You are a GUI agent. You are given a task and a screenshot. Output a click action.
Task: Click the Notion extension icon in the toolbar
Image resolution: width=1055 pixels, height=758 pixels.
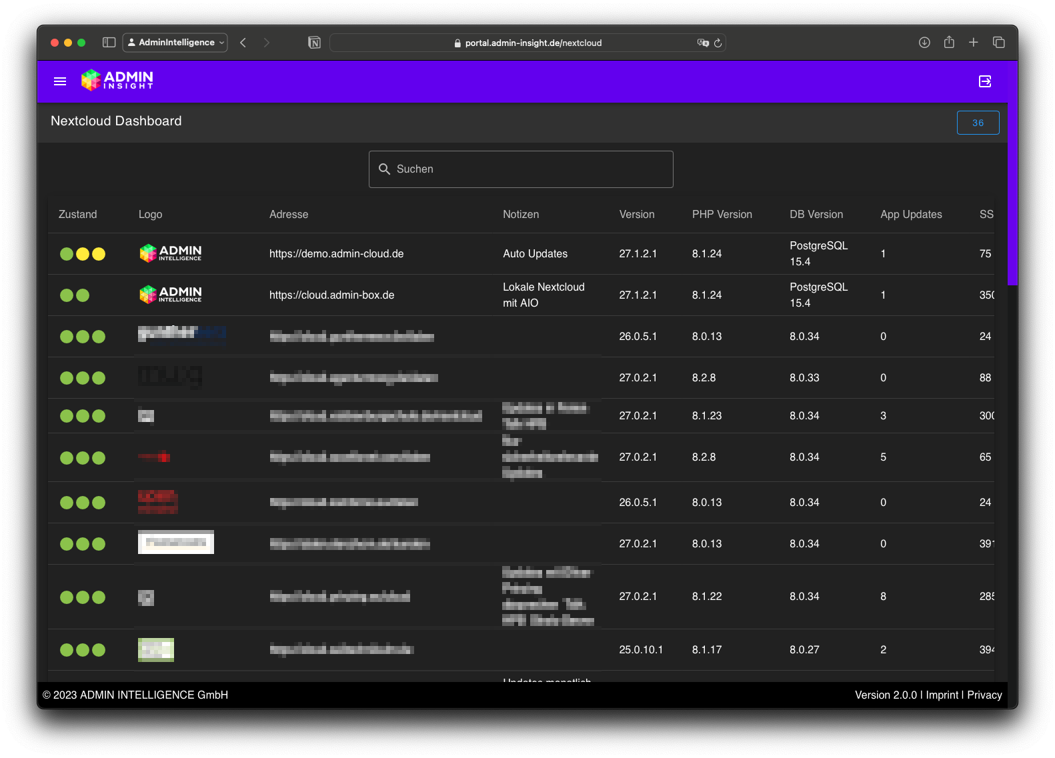pos(315,43)
